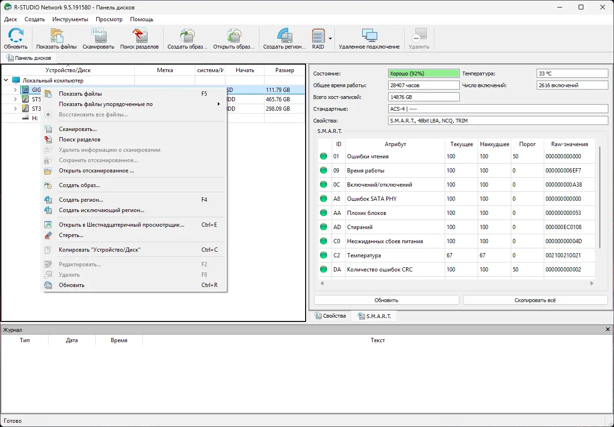
Task: Click Создать регион toolbar icon
Action: coord(285,36)
